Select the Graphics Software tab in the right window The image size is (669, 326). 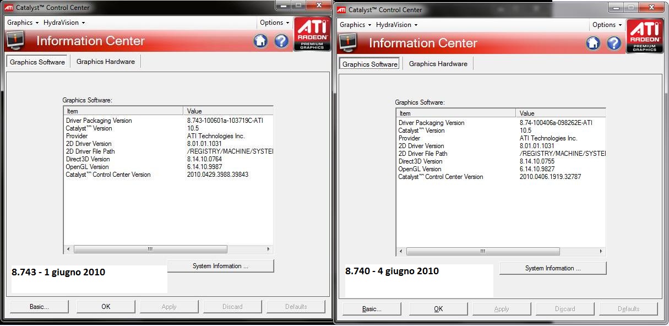tap(370, 64)
